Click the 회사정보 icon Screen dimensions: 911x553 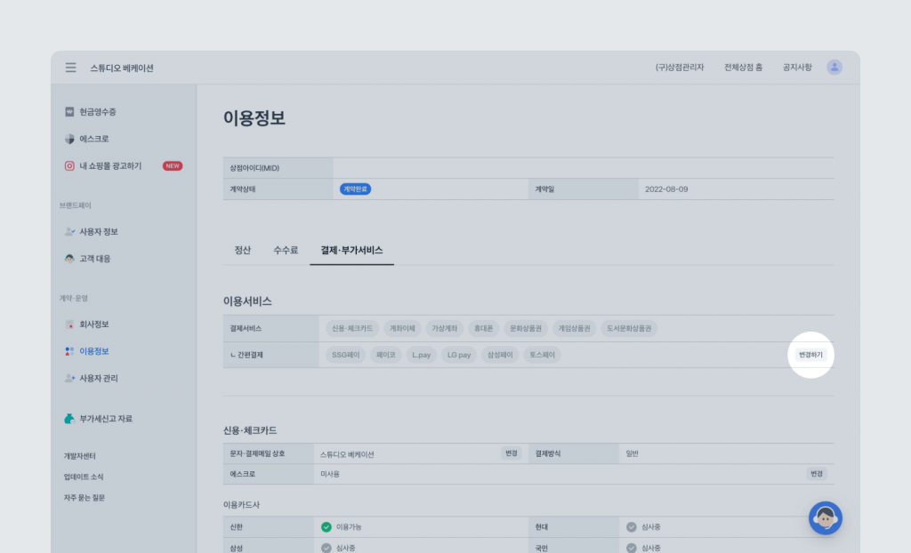pyautogui.click(x=69, y=325)
